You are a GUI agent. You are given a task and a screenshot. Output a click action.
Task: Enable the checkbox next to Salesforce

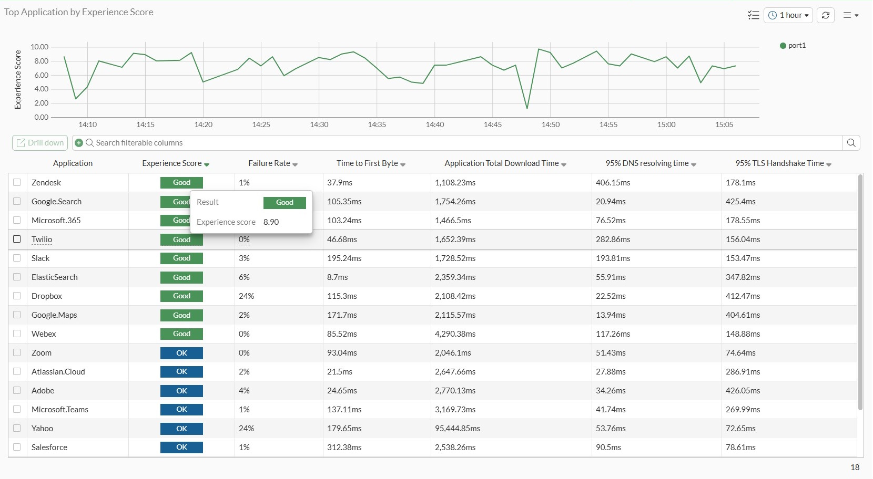tap(17, 447)
